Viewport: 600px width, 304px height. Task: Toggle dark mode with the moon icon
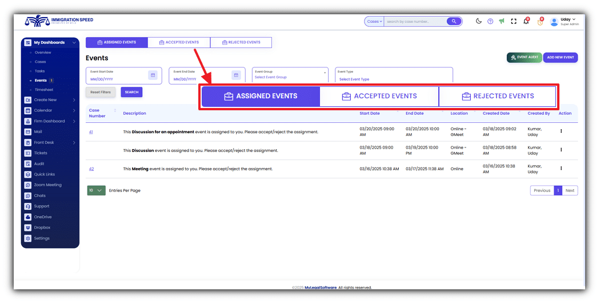479,21
